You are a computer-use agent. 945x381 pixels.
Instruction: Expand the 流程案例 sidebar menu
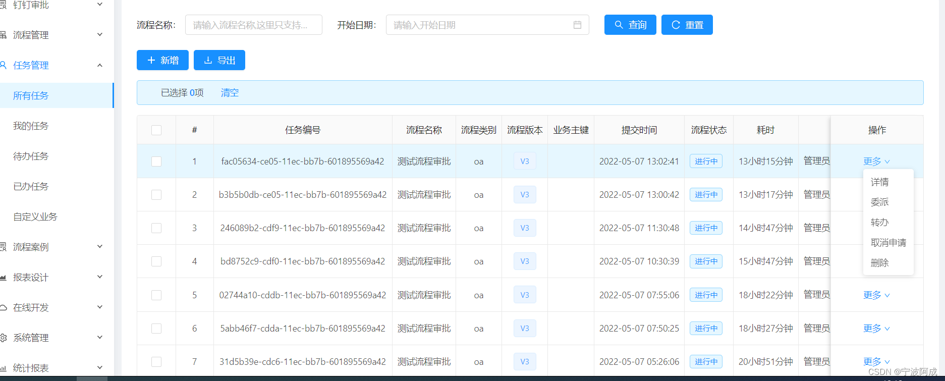100,246
